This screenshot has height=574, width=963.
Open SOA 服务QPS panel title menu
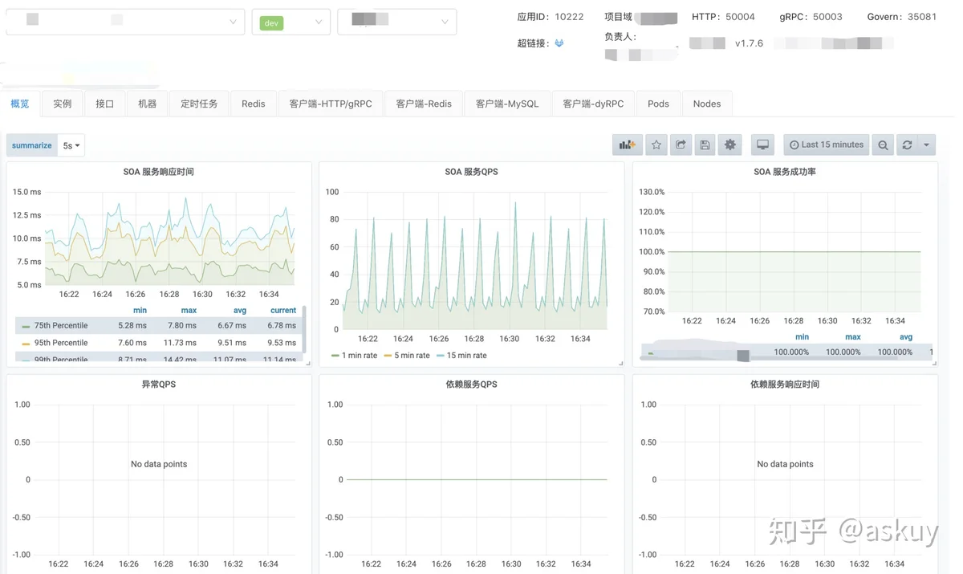tap(471, 172)
